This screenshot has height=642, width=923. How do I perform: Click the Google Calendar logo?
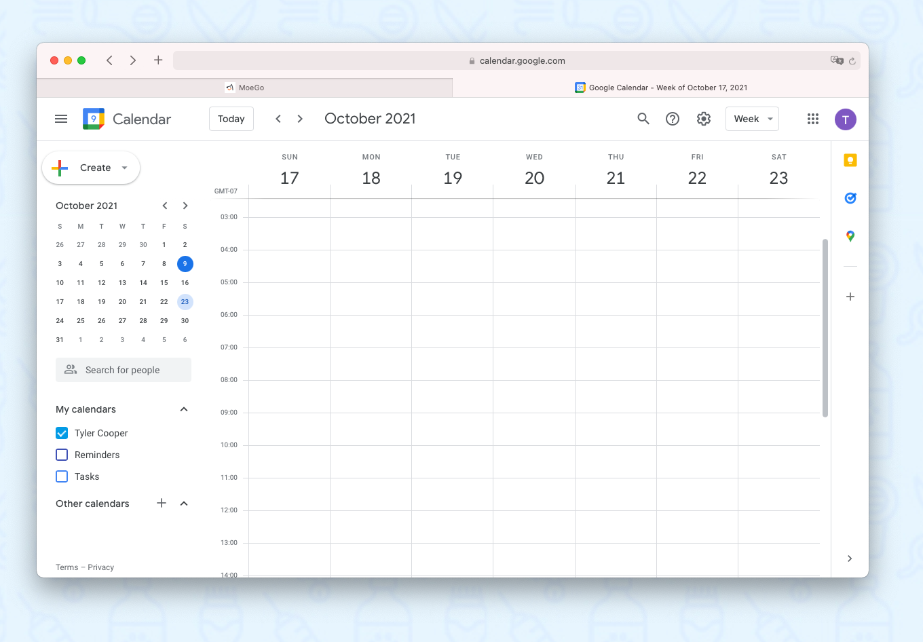(x=94, y=119)
